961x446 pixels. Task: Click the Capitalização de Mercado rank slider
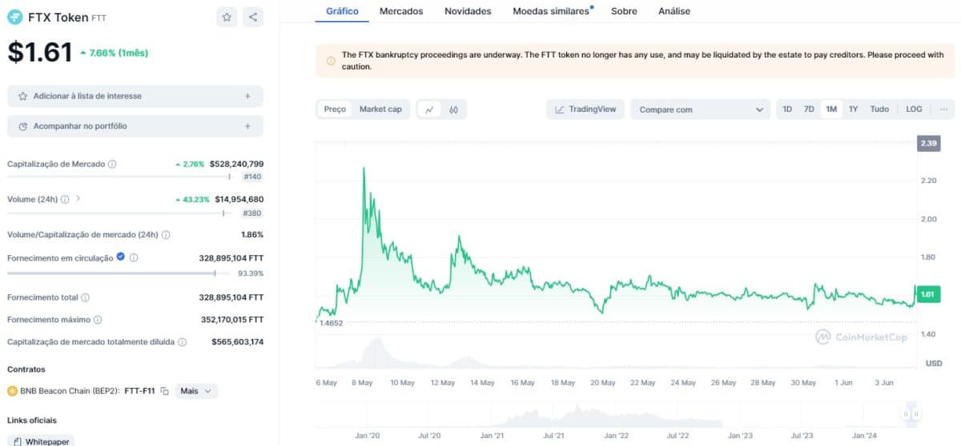coord(122,177)
